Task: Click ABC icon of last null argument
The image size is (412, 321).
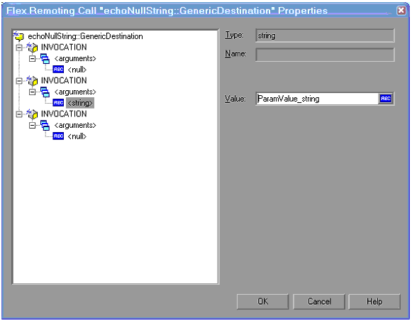Action: click(58, 136)
